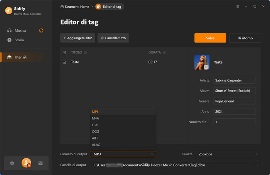270x175 pixels.
Task: Click the Taste album cover thumbnail
Action: click(202, 62)
